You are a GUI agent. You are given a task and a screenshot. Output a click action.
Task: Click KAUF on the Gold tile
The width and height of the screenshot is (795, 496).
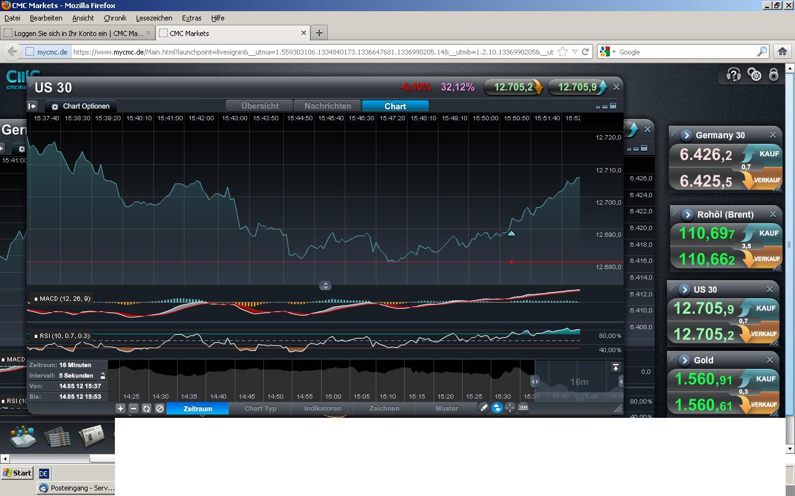[x=766, y=379]
